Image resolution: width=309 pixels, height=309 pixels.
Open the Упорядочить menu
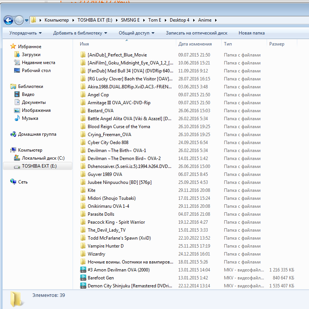[25, 33]
